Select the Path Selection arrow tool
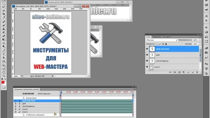Image resolution: width=210 pixels, height=118 pixels. [4, 58]
